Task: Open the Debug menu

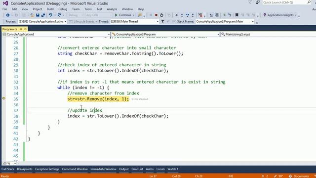Action: [x=63, y=9]
